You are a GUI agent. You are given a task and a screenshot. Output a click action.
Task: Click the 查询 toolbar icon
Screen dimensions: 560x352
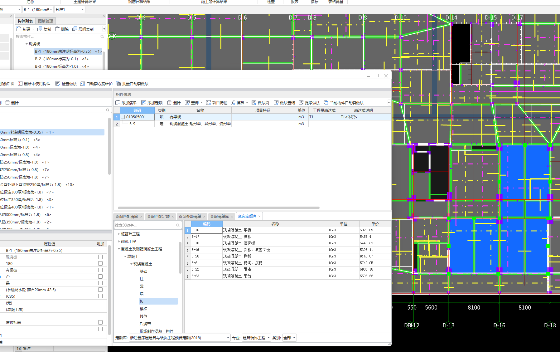(187, 103)
